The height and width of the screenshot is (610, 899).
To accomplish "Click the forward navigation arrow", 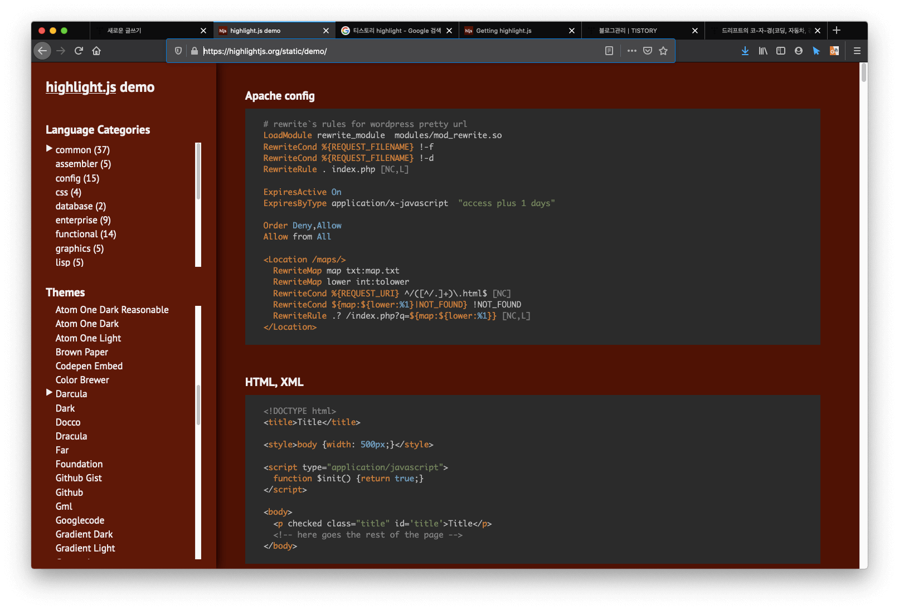I will coord(61,51).
